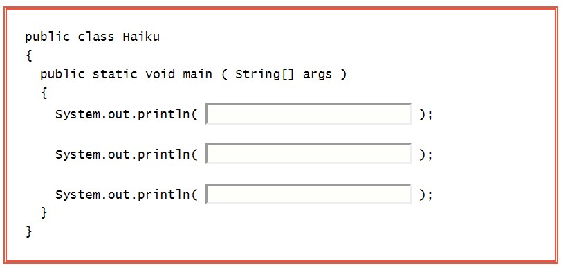Screen dimensions: 561x268
Task: Click the ); after the first input field
Action: click(x=425, y=115)
